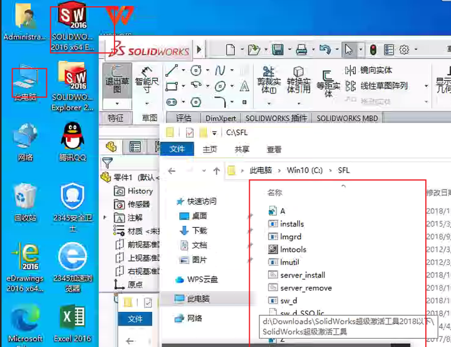Select the Ellipse sketch tool
This screenshot has height=347, width=451.
tap(220, 86)
